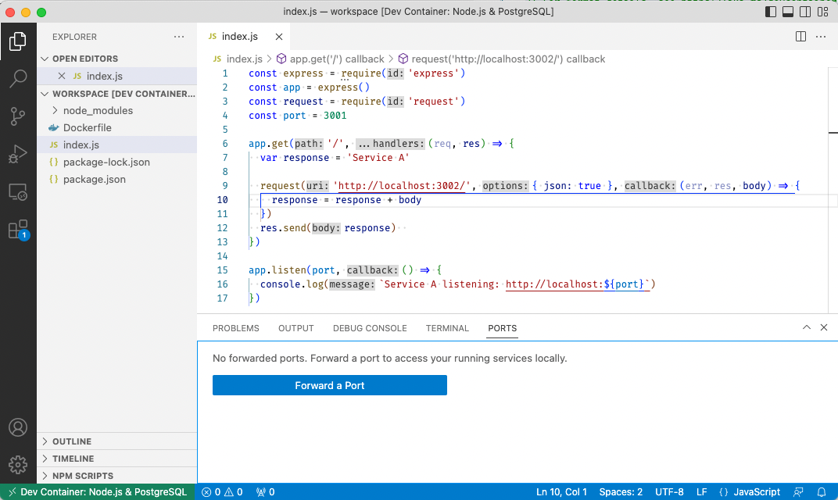Open the Search view in activity bar
The image size is (838, 500).
pyautogui.click(x=18, y=78)
